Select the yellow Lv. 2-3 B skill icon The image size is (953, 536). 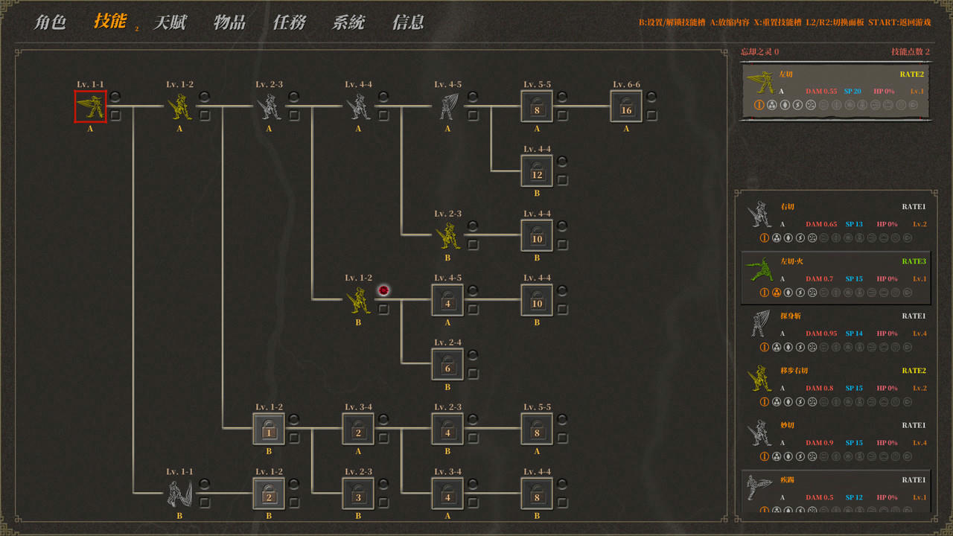click(x=447, y=236)
